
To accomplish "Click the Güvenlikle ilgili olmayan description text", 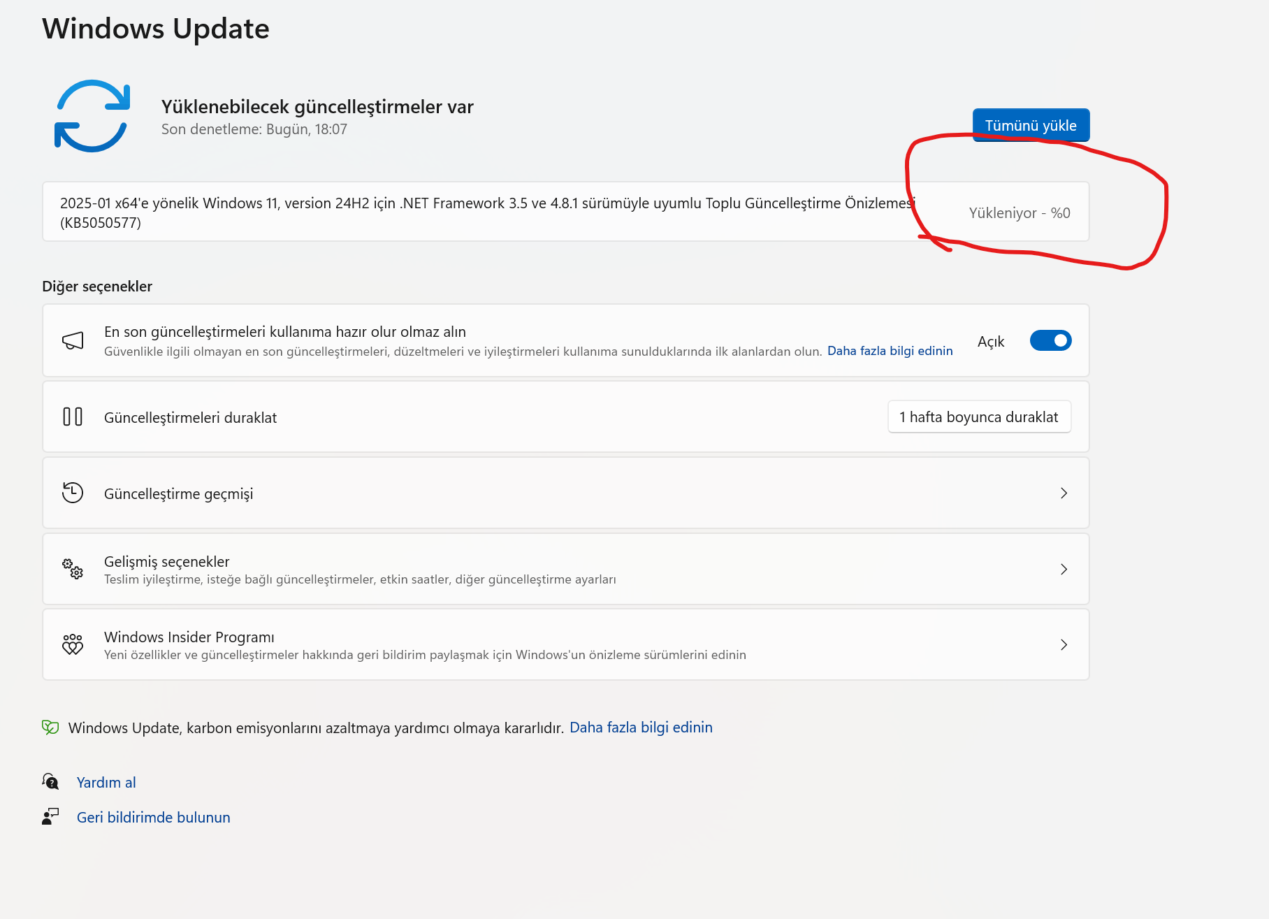I will 463,352.
